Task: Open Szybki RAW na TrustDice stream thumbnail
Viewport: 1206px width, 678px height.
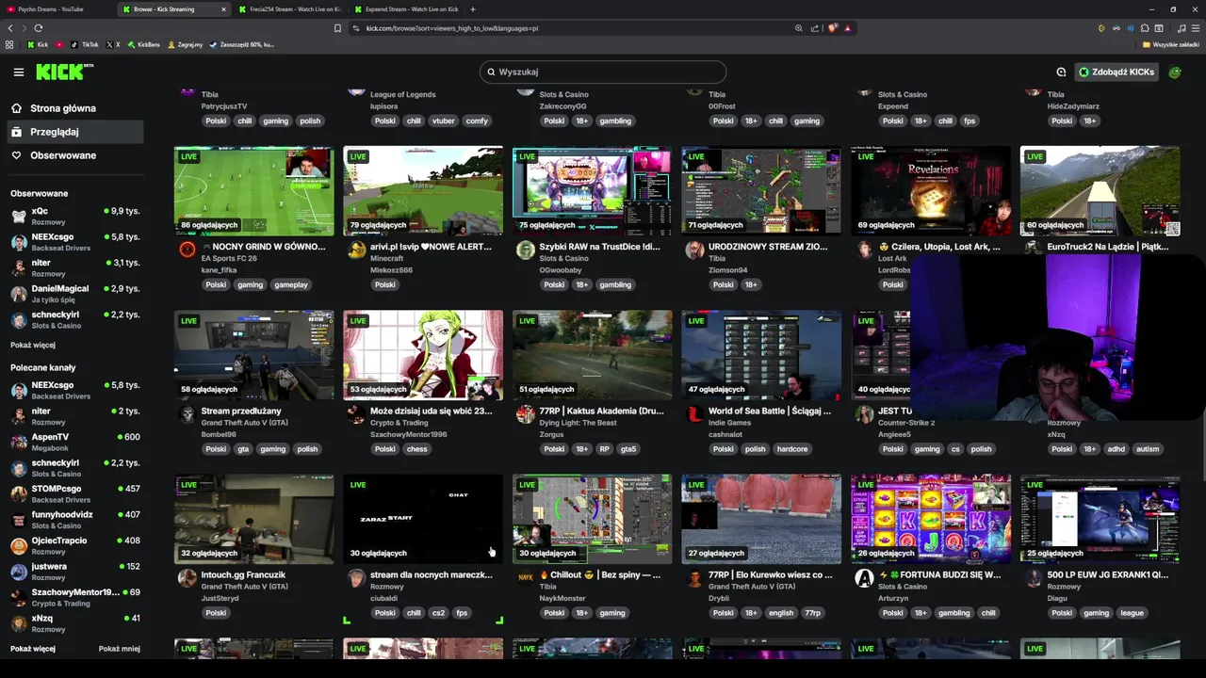Action: click(x=592, y=190)
